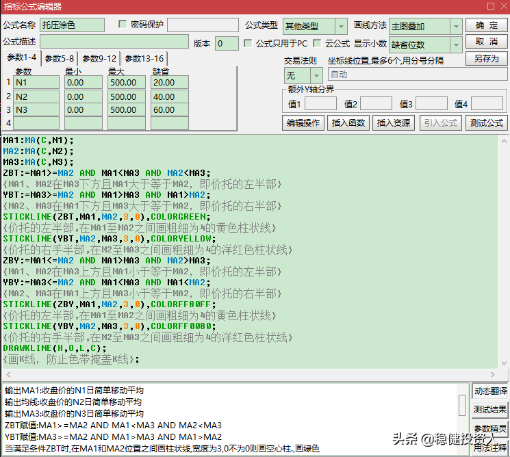Image resolution: width=510 pixels, height=457 pixels.
Task: Open the 画线方法 主图叠加 dropdown
Action: tap(456, 26)
